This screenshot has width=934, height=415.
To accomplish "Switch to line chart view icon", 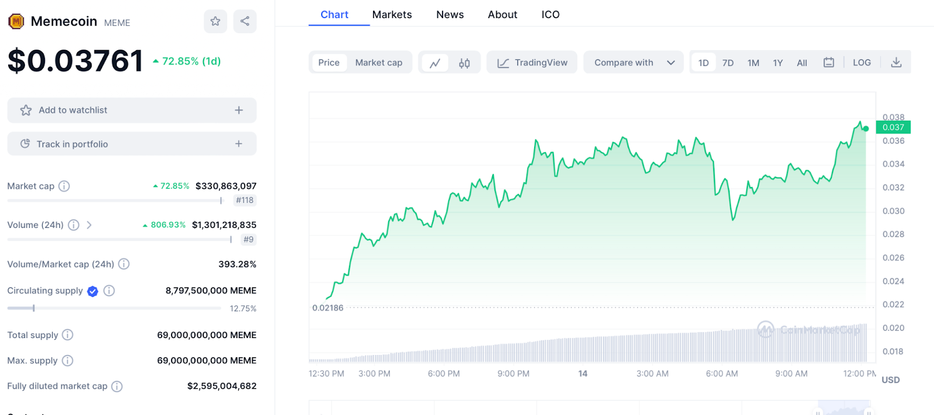I will point(435,63).
